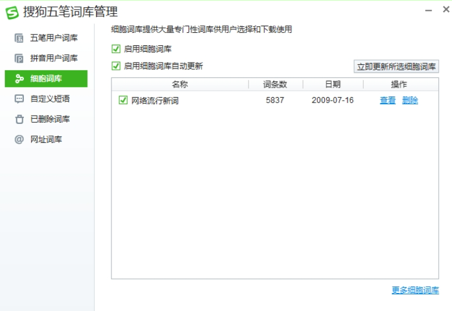This screenshot has width=452, height=311.
Task: Go to 已删除词库 section
Action: [x=46, y=119]
